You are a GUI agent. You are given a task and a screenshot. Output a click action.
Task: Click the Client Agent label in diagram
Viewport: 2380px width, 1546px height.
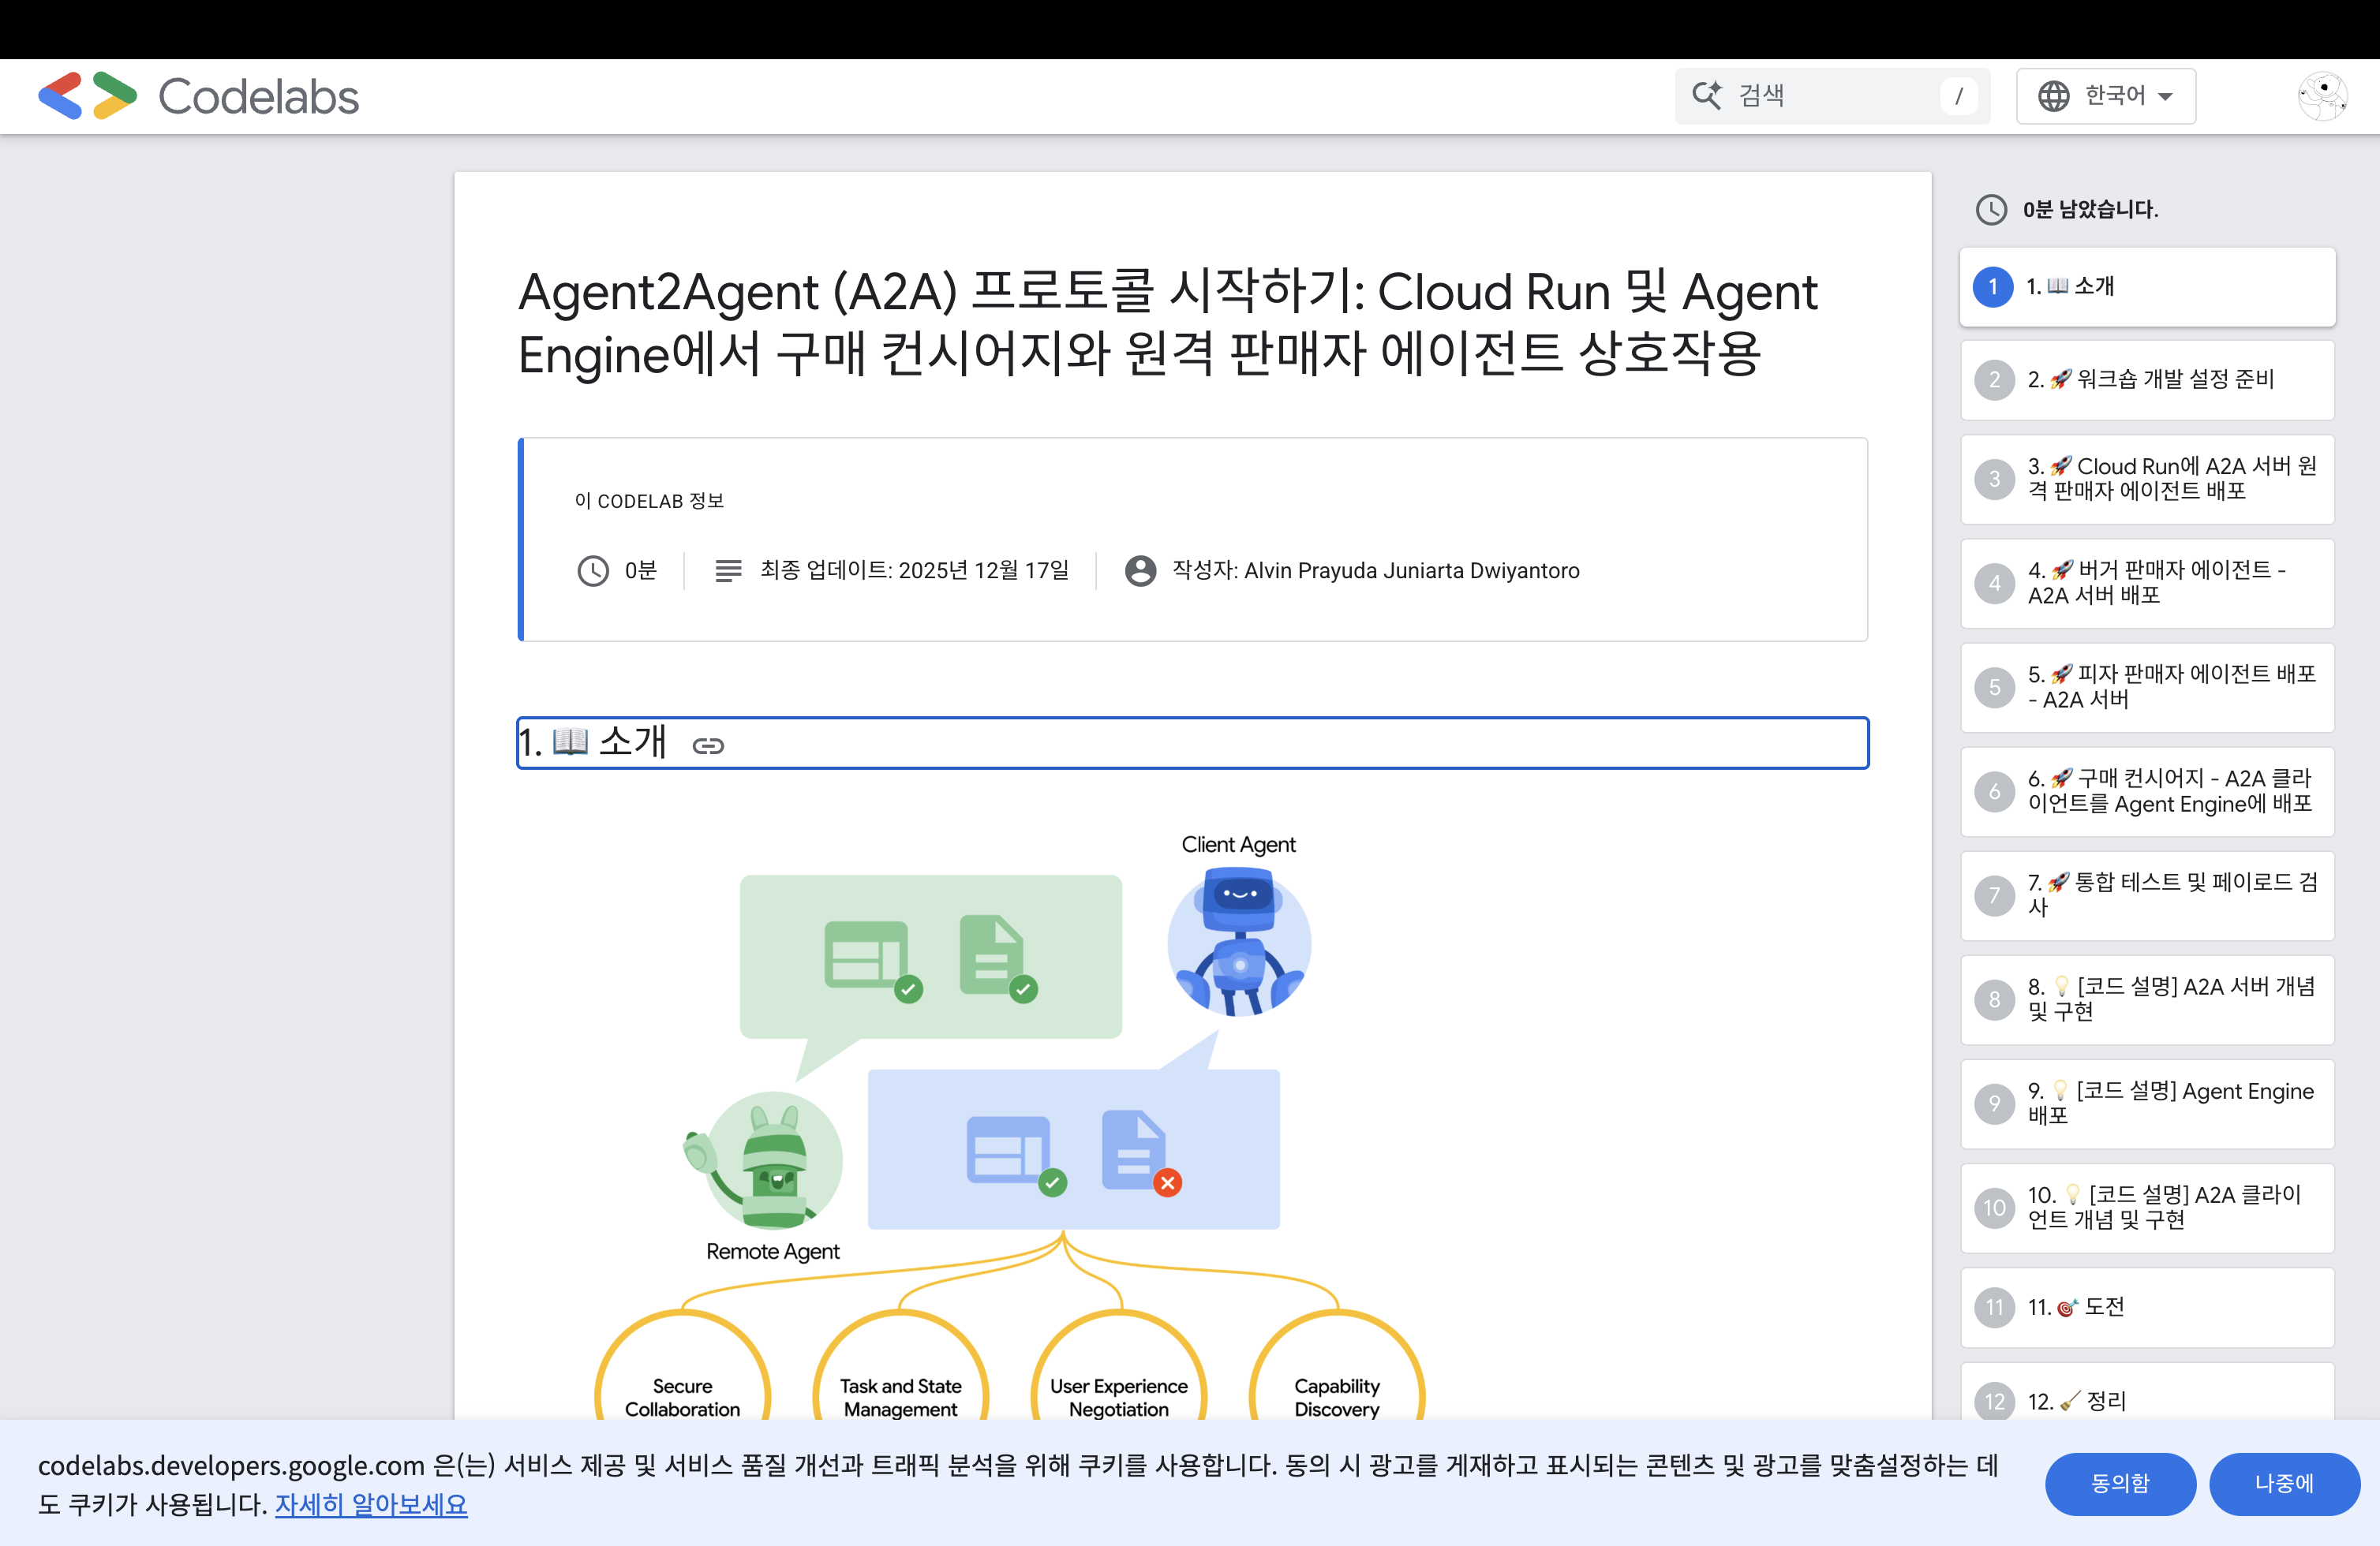click(x=1238, y=845)
